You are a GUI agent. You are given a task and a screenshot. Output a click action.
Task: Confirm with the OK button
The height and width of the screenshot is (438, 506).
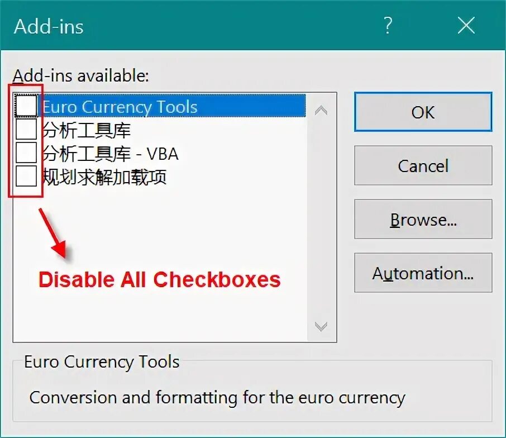(x=423, y=112)
